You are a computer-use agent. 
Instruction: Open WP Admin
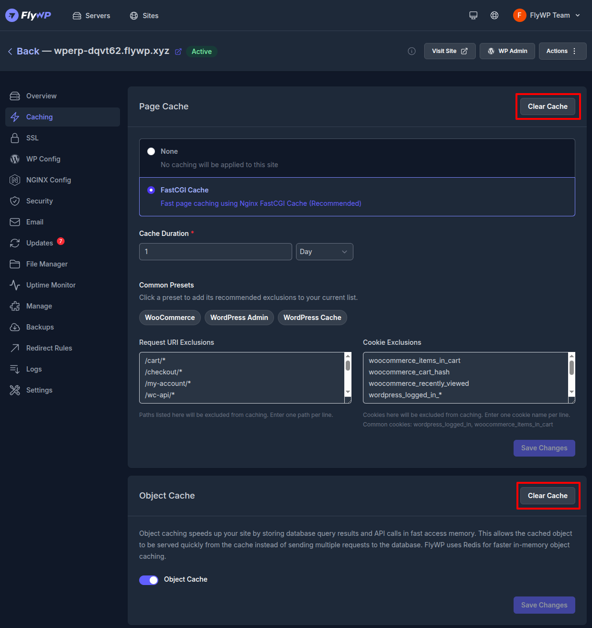point(507,51)
